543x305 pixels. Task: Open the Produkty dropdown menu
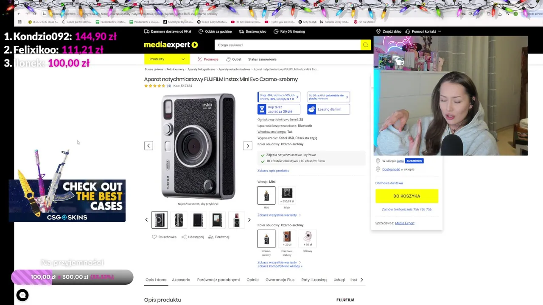tap(167, 59)
